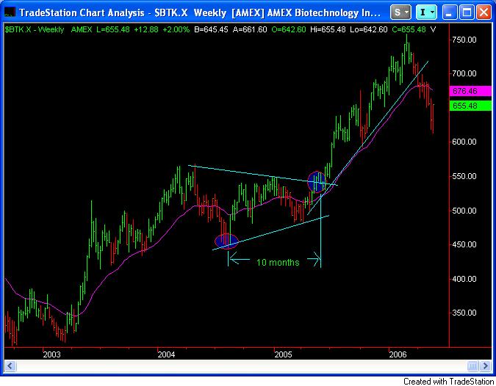Image resolution: width=496 pixels, height=386 pixels.
Task: Close the Chart Analysis window
Action: [x=484, y=12]
